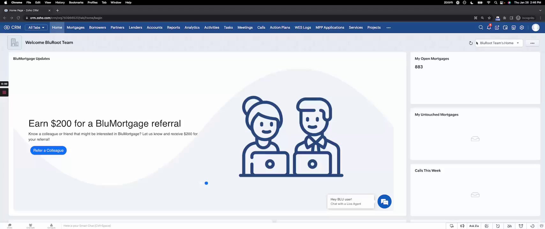Switch to the Home tab
The width and height of the screenshot is (545, 229).
(57, 28)
